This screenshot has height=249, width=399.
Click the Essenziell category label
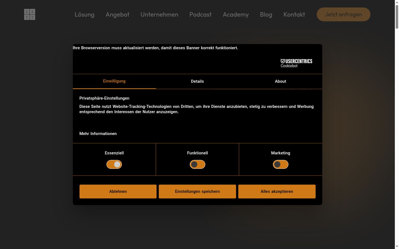coord(114,153)
